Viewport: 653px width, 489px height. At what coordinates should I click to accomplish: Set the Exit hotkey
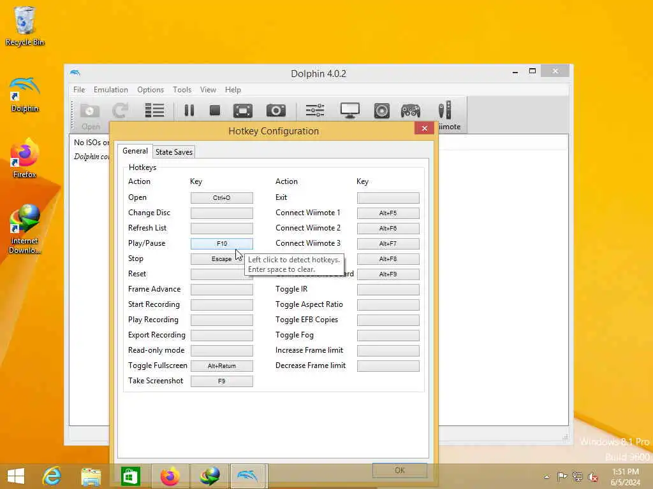pyautogui.click(x=388, y=198)
